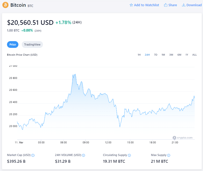Image resolution: width=203 pixels, height=171 pixels.
Task: Click the Max Supply label
Action: 158,155
